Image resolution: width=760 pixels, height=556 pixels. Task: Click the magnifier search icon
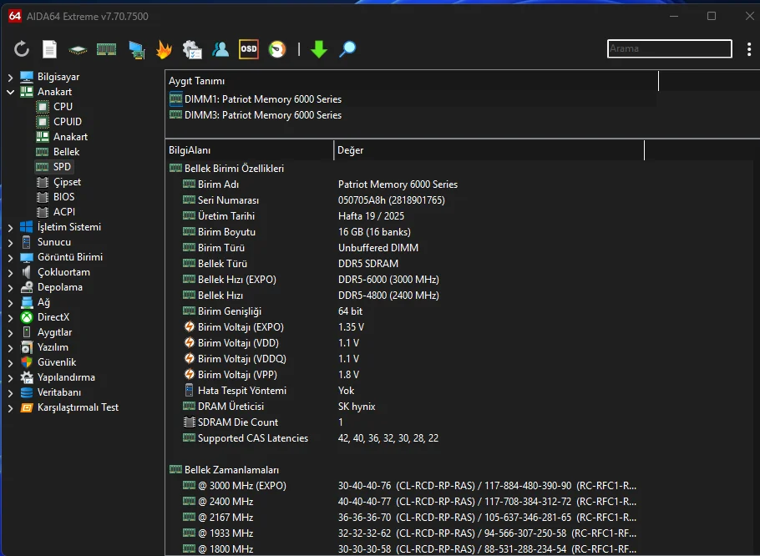pyautogui.click(x=347, y=49)
